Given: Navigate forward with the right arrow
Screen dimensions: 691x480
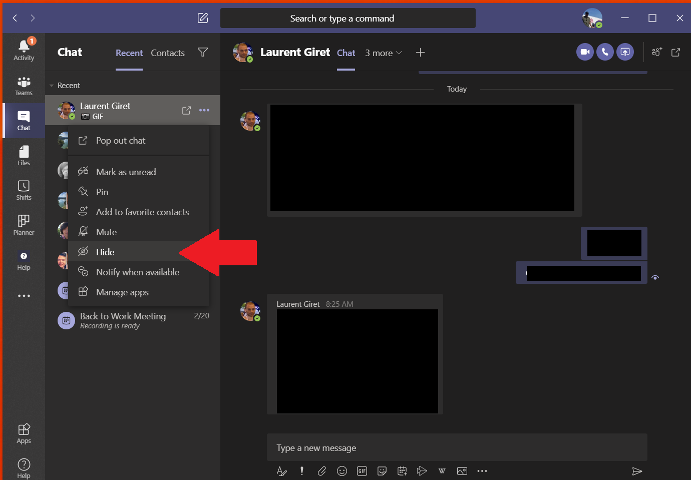Looking at the screenshot, I should click(33, 18).
